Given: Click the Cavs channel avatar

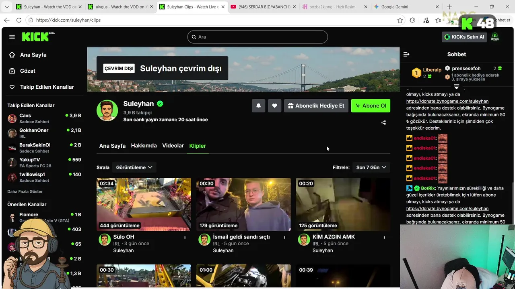Looking at the screenshot, I should [x=12, y=118].
